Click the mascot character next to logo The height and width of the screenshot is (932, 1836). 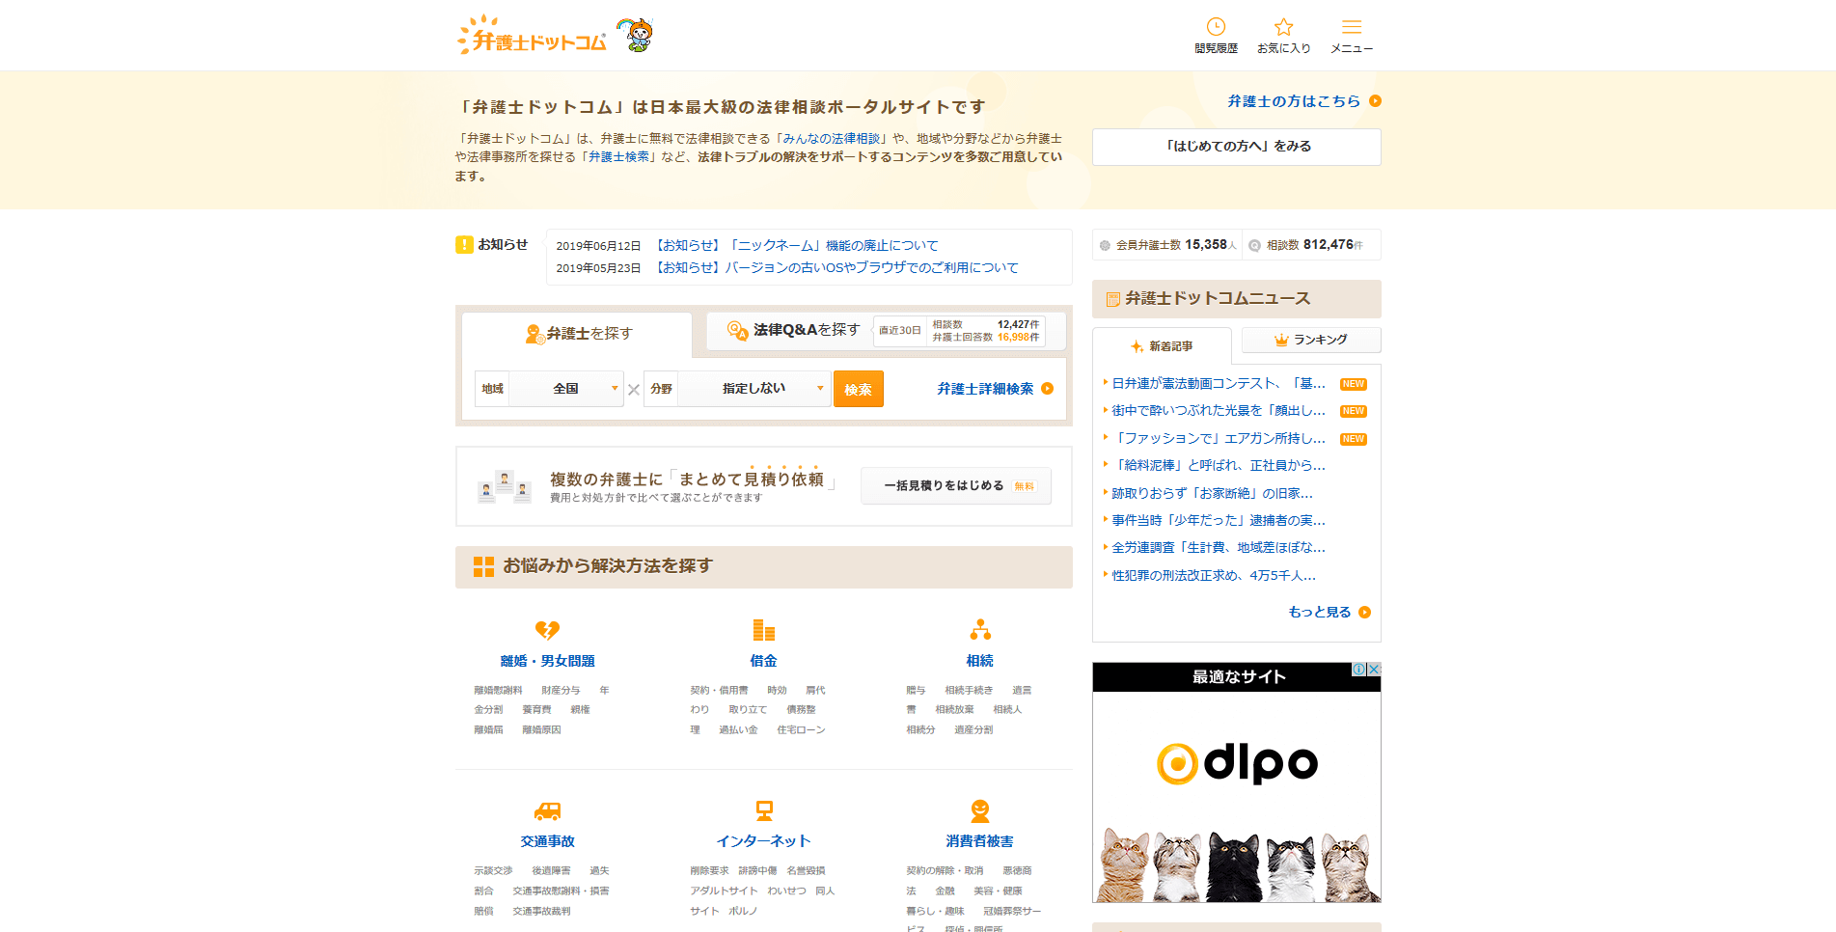pyautogui.click(x=636, y=35)
